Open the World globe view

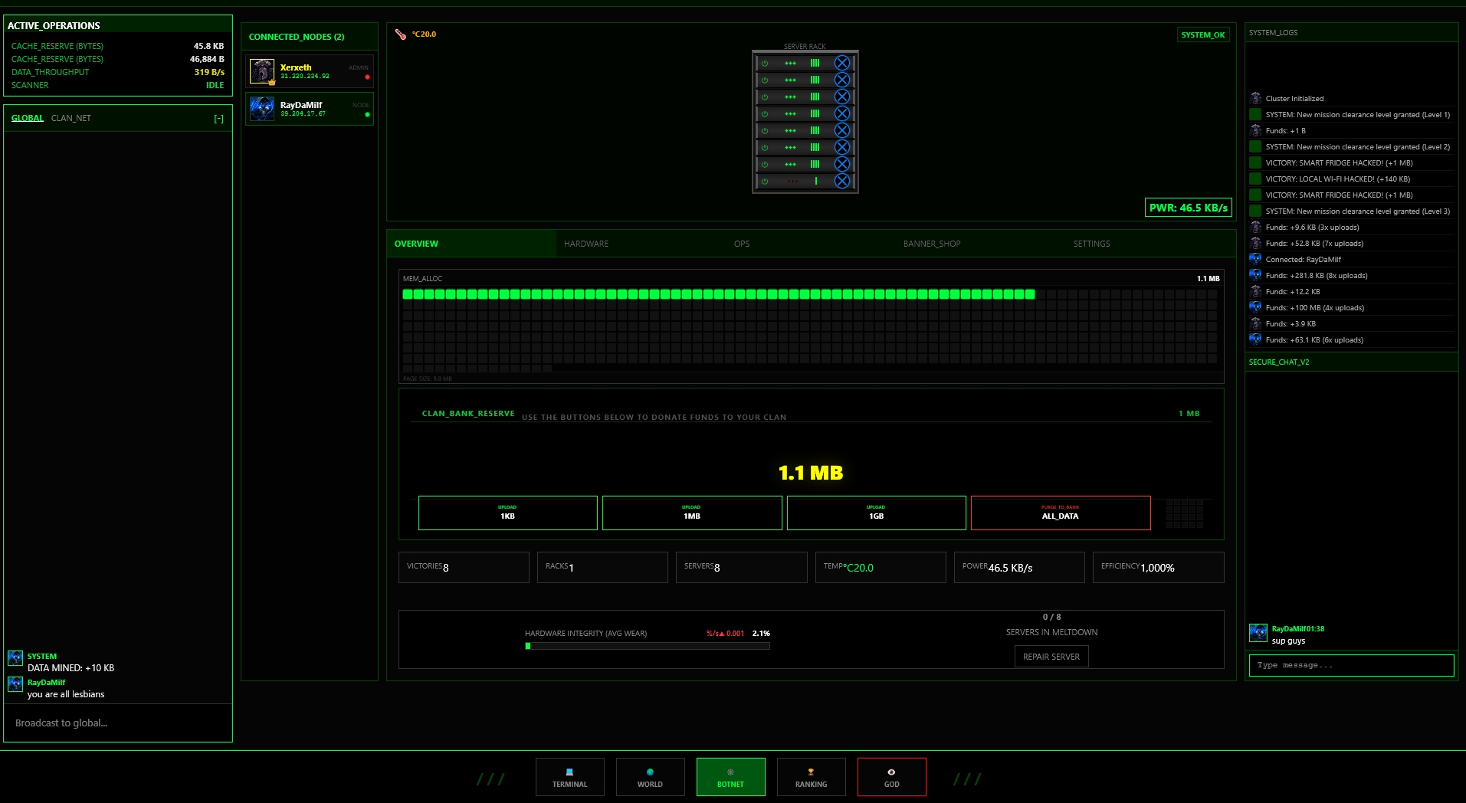(650, 777)
